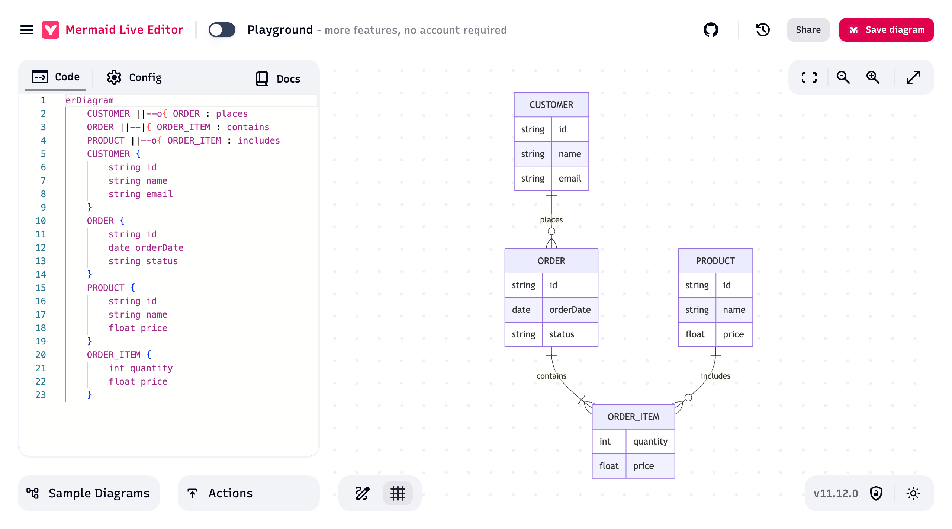Click the Save diagram button
The image size is (952, 529).
pos(886,30)
